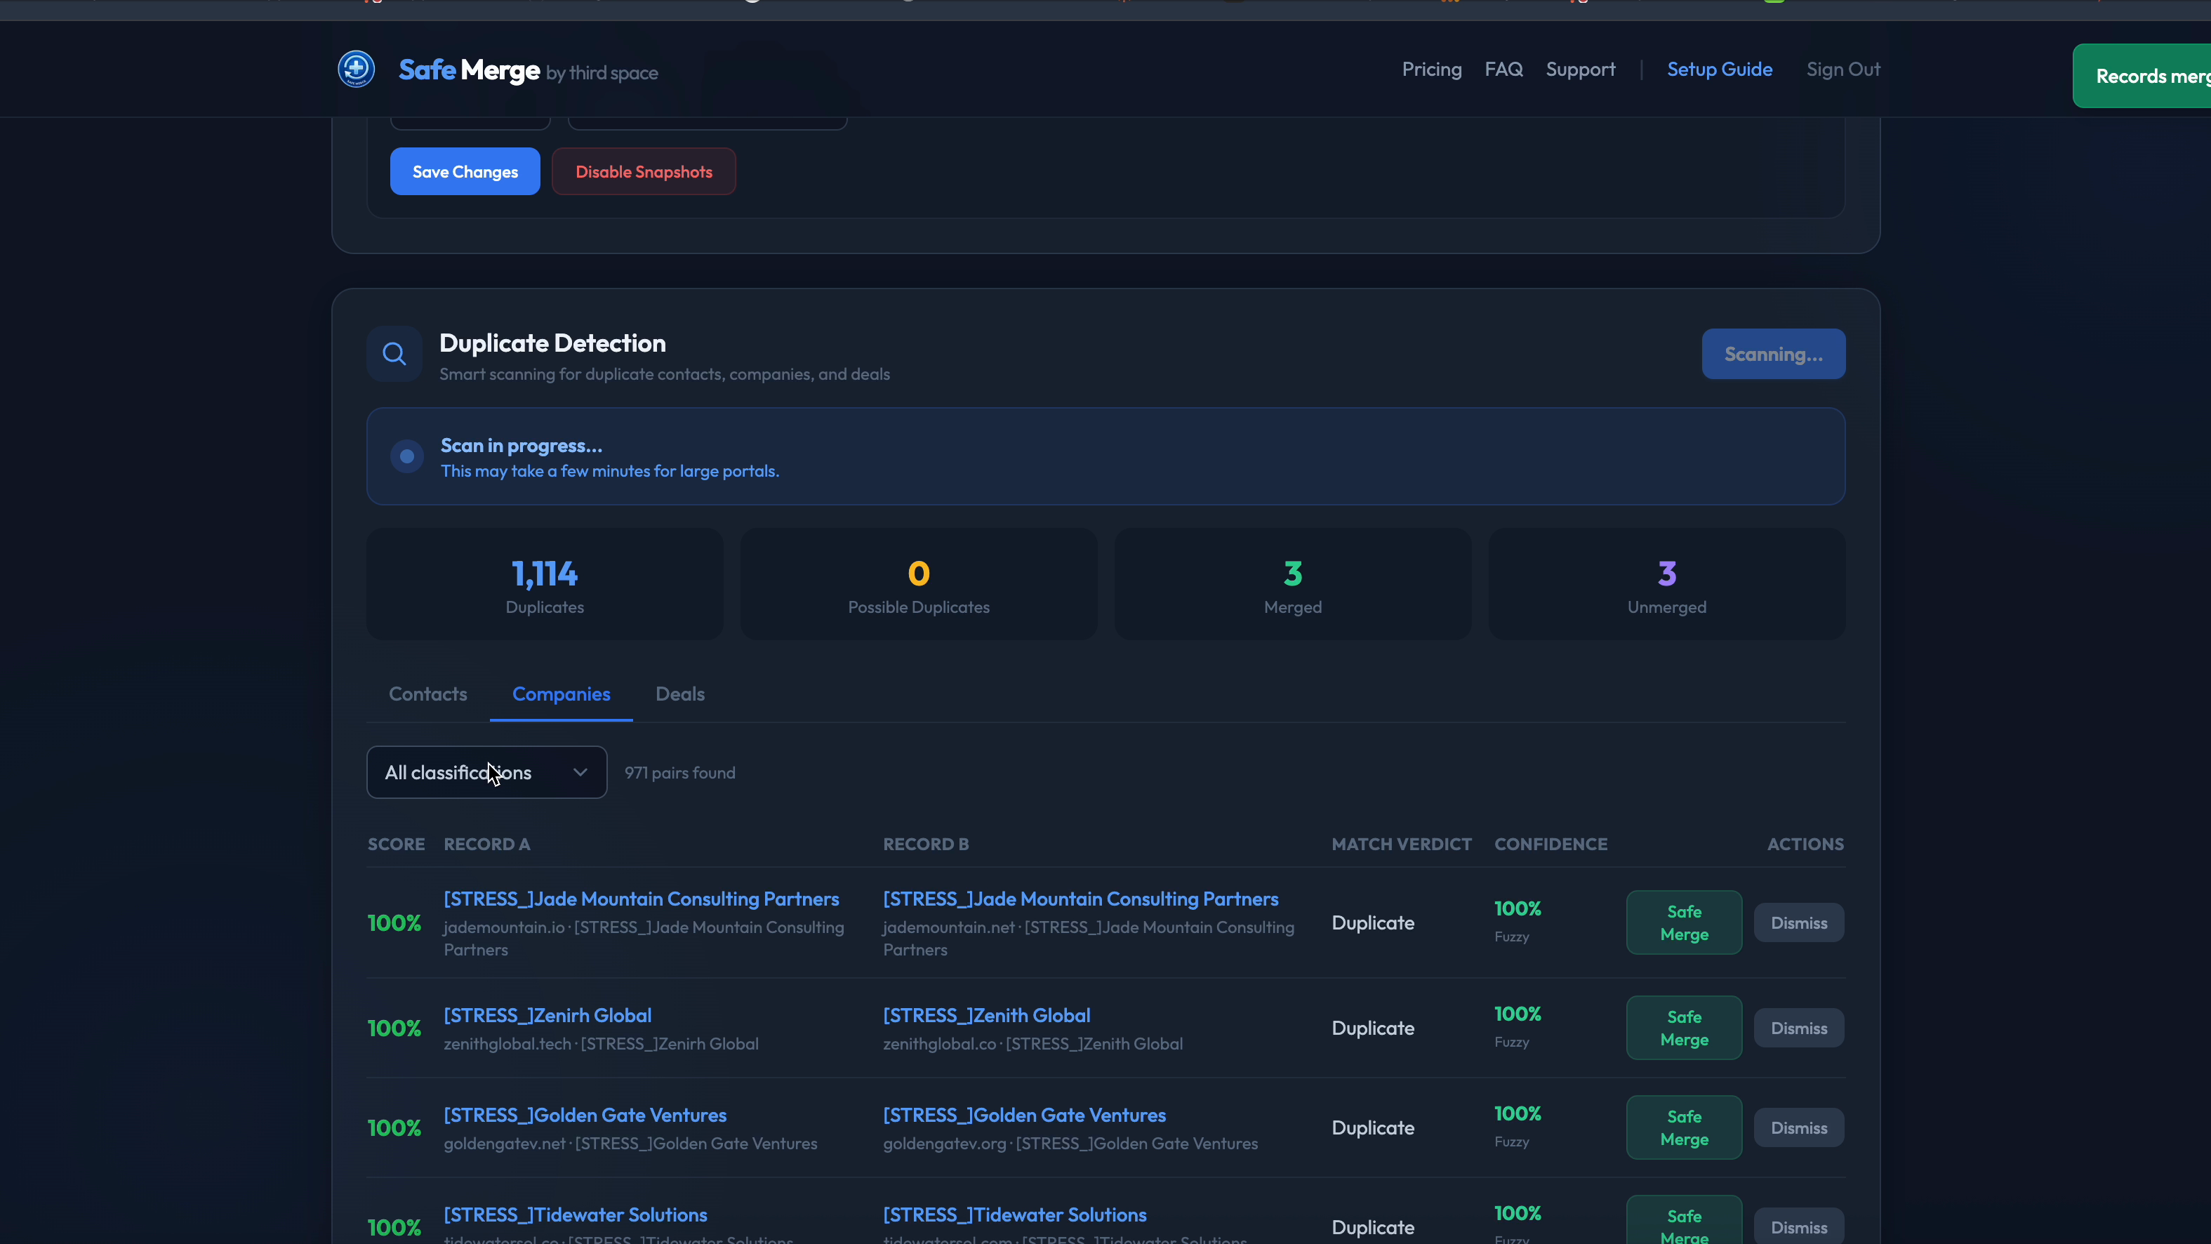Dismiss the Zenith Global duplicate pair

click(x=1799, y=1028)
